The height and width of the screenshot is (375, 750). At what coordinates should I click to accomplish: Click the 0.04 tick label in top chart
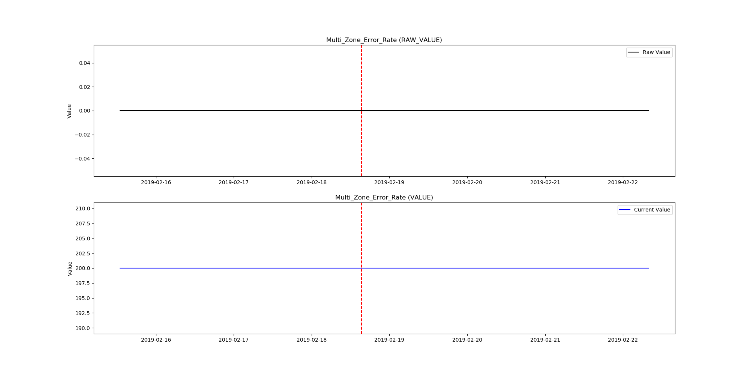coord(84,63)
